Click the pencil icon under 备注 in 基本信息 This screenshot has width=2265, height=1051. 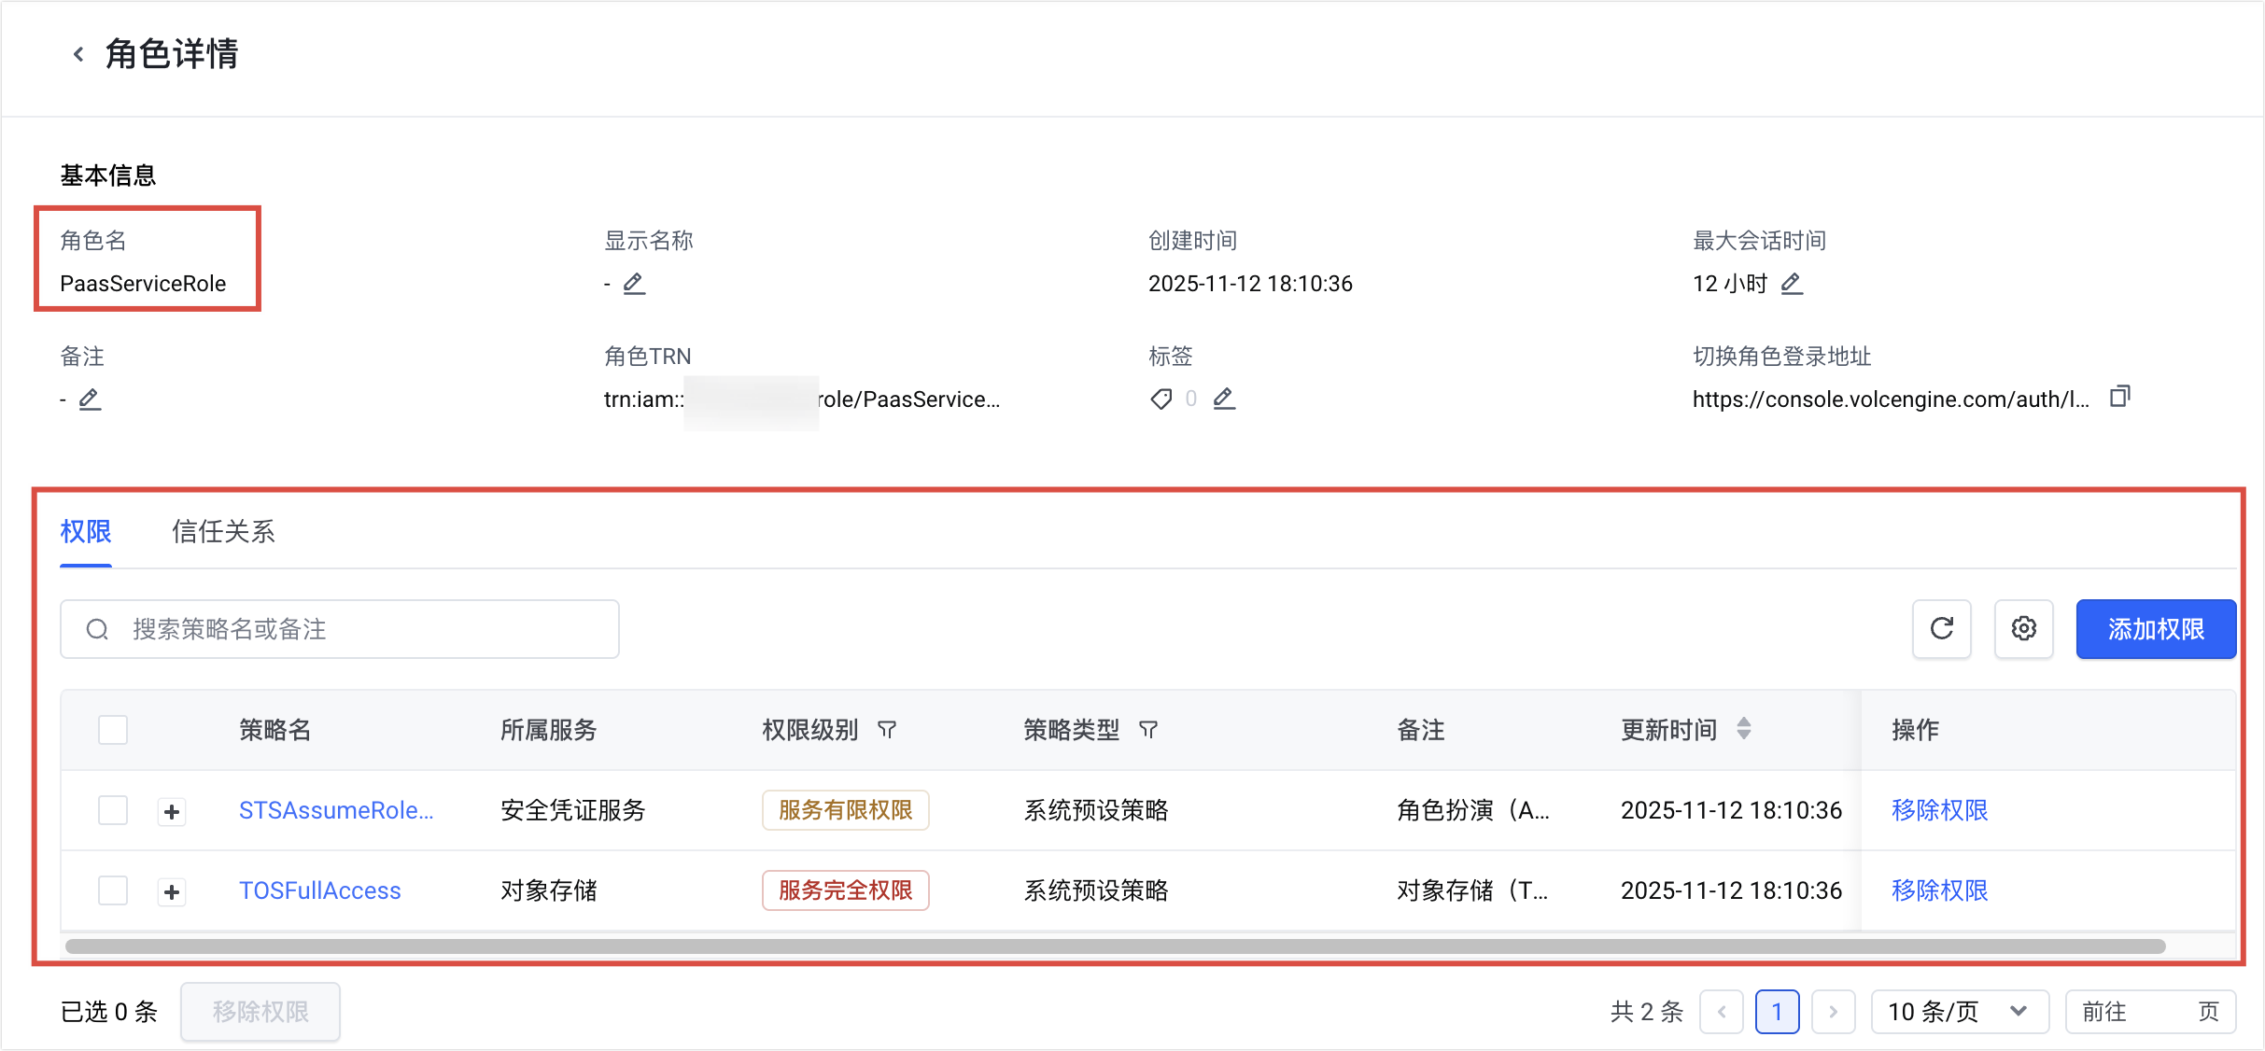coord(90,399)
